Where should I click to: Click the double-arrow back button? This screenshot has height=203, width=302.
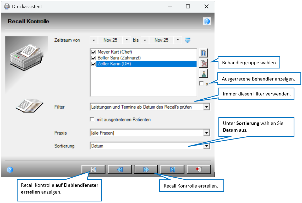point(120,169)
